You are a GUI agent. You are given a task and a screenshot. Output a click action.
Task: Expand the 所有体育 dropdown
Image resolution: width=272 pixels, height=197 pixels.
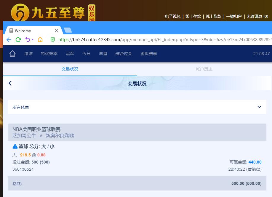pyautogui.click(x=259, y=107)
